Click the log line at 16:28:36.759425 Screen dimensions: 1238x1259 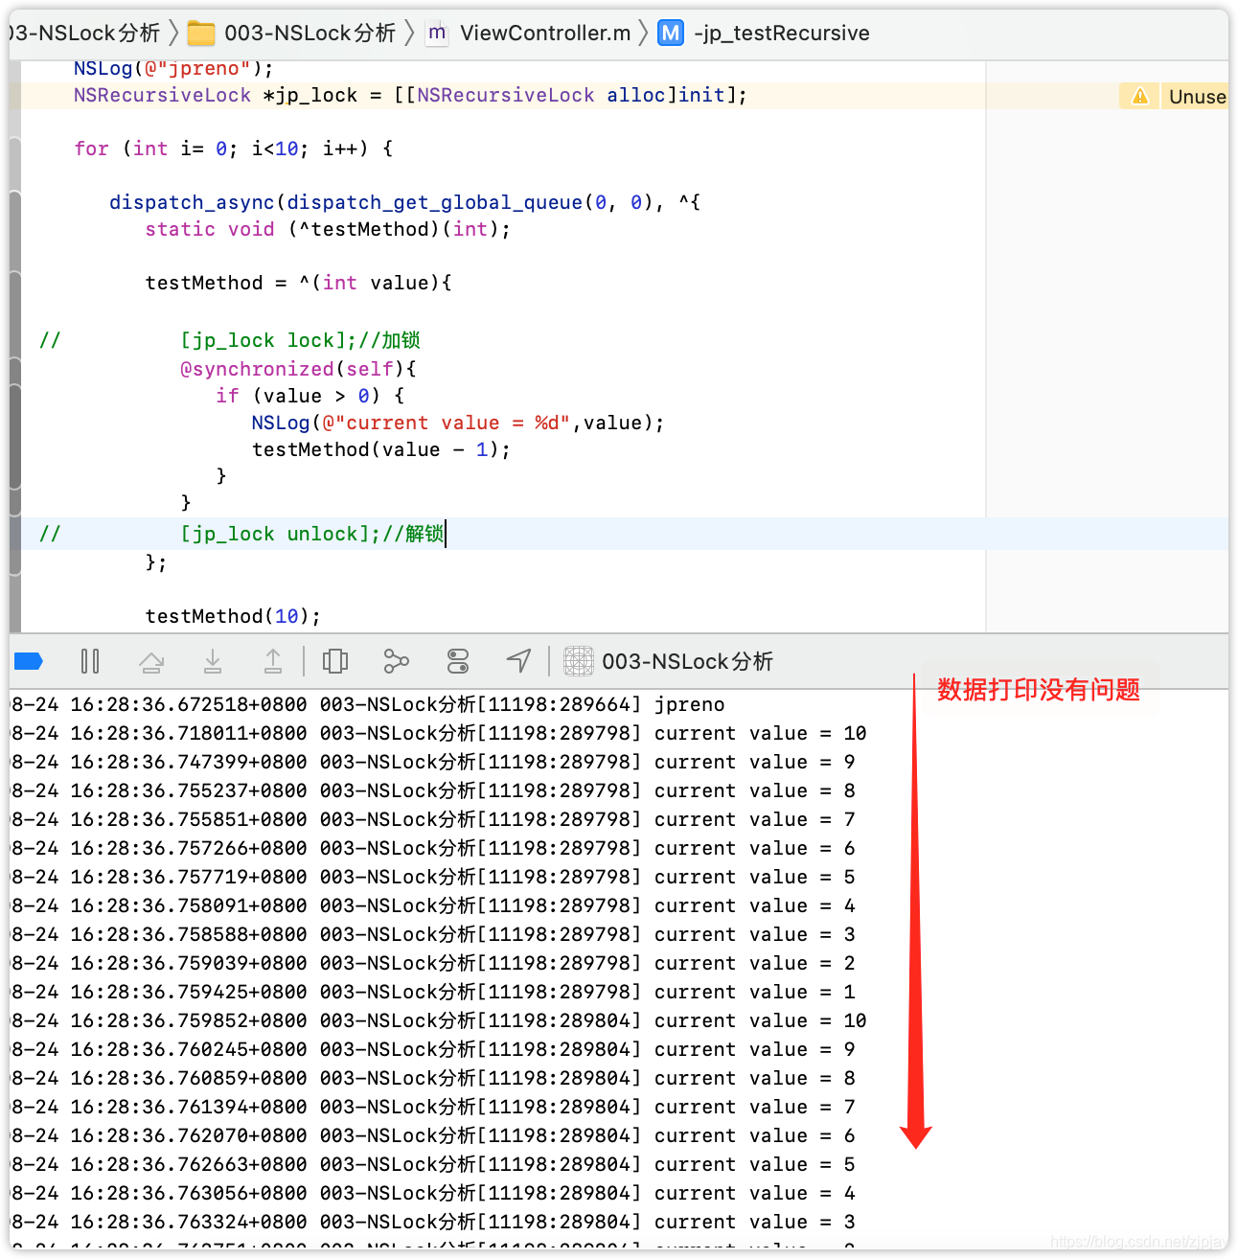coord(432,992)
